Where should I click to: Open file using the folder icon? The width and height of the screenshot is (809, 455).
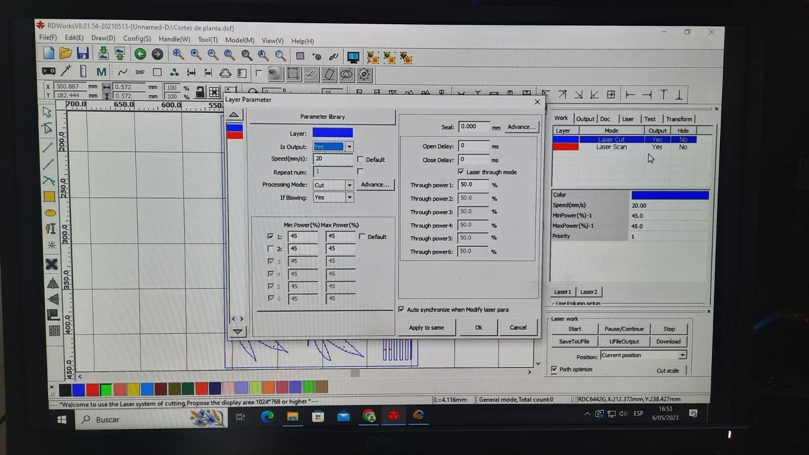point(65,53)
